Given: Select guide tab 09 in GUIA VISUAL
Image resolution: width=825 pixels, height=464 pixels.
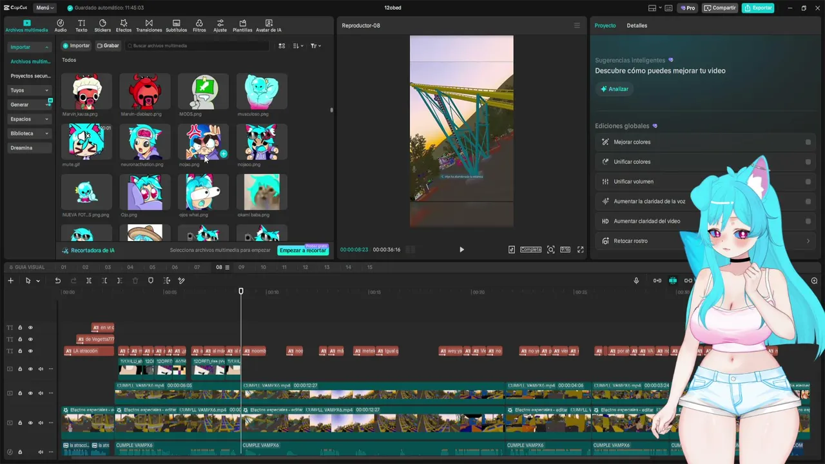Looking at the screenshot, I should pos(242,267).
